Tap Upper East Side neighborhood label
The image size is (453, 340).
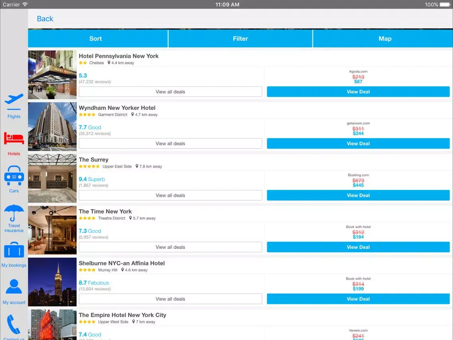117,166
